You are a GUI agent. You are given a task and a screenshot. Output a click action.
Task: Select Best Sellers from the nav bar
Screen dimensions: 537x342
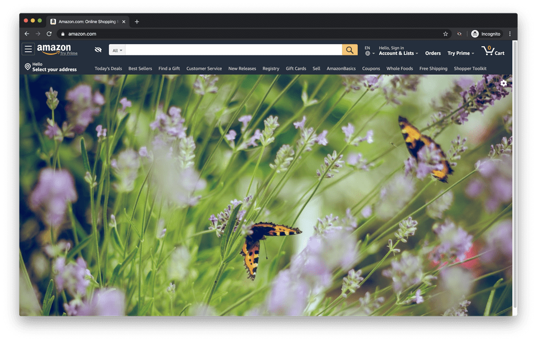tap(140, 69)
